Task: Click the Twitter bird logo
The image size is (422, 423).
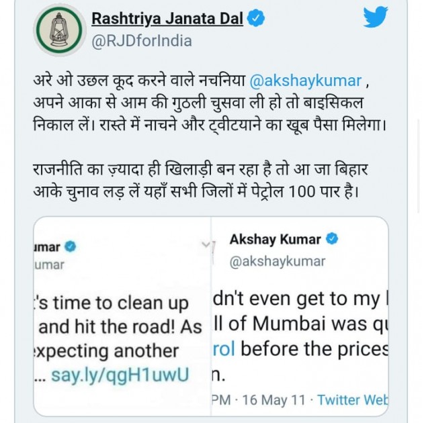Action: pyautogui.click(x=375, y=17)
